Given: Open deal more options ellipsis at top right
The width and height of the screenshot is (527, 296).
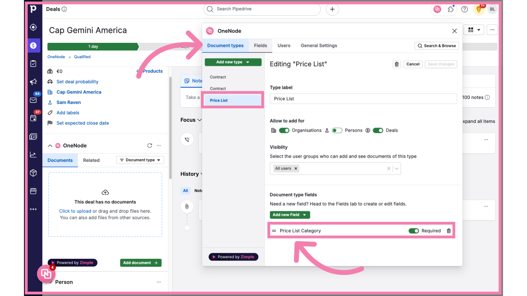Looking at the screenshot, I should point(492,30).
